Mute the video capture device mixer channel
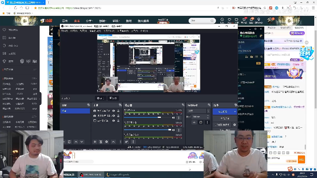The width and height of the screenshot is (317, 178). [174, 130]
